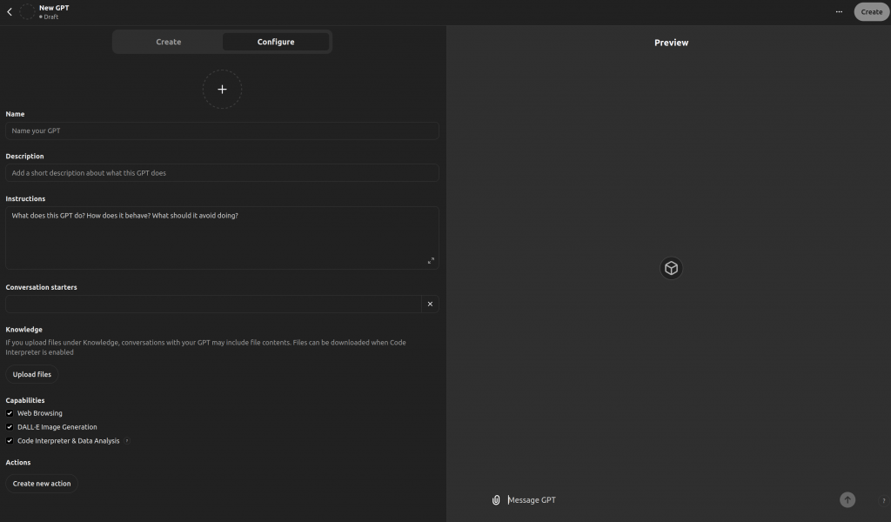Click the Capabilities section heading
The width and height of the screenshot is (891, 522).
tap(25, 400)
